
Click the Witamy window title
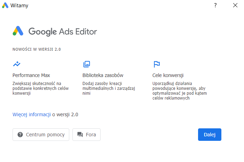pyautogui.click(x=19, y=6)
